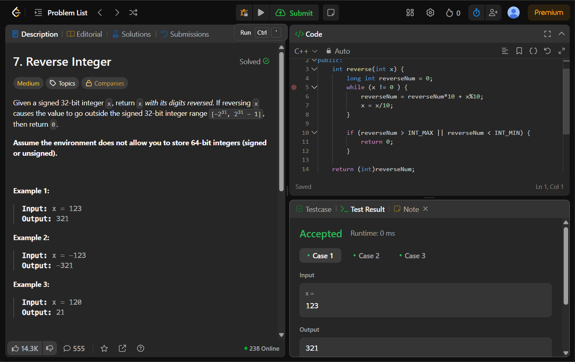Open the help question mark icon
Viewport: 575px width, 362px height.
[x=141, y=349]
